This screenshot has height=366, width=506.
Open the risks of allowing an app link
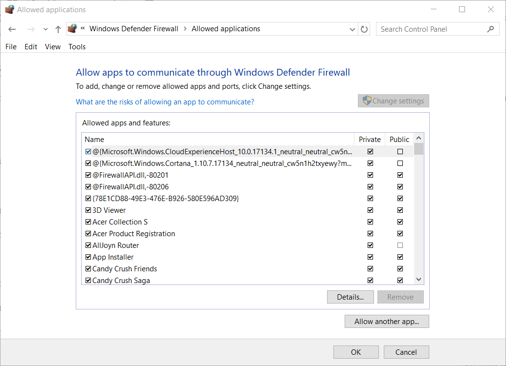point(165,102)
